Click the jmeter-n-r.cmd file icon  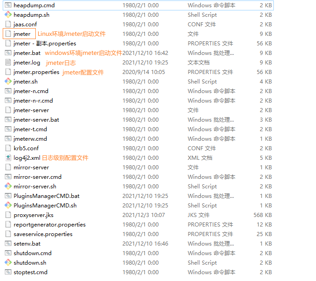8,100
